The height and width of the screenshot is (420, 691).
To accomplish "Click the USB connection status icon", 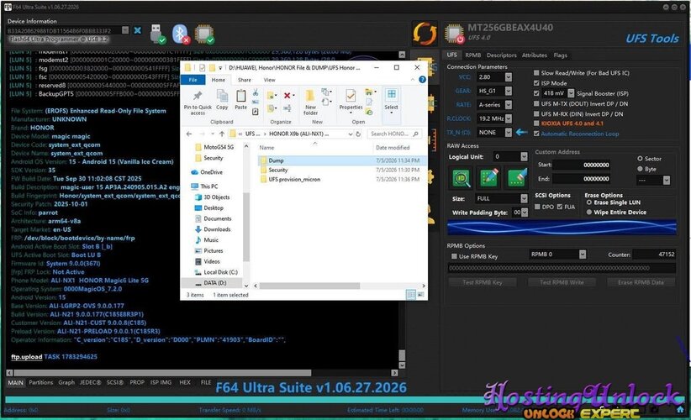I will [157, 34].
